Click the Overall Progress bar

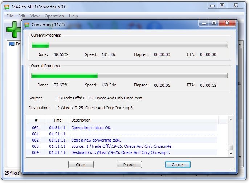129,75
